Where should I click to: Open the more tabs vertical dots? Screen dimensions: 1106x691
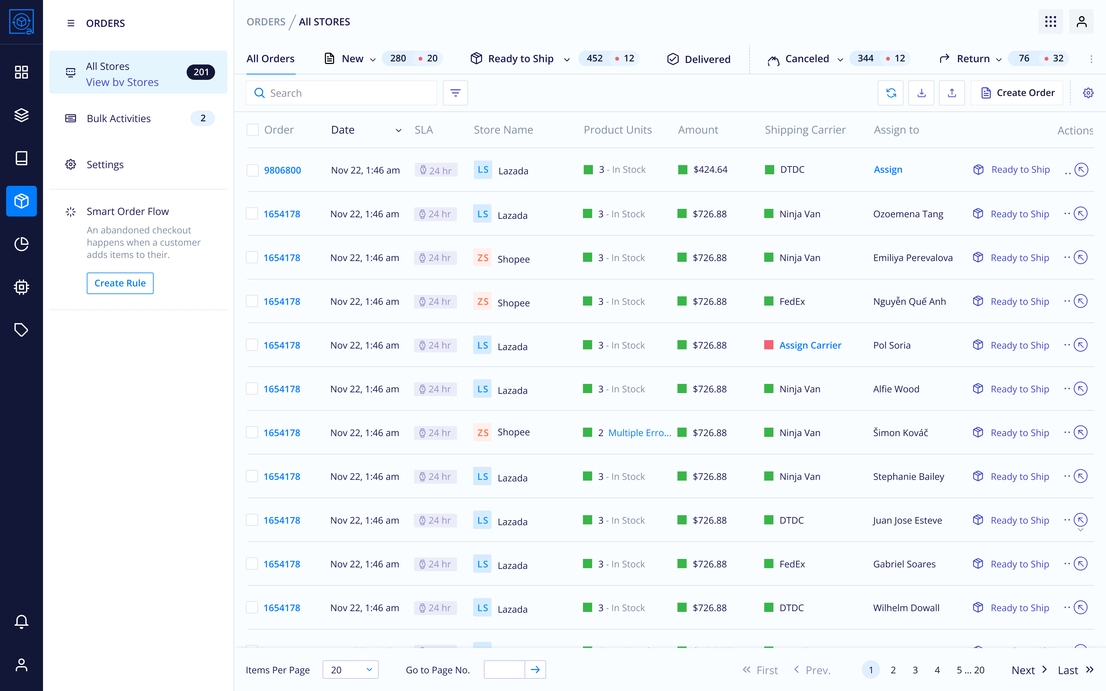[x=1091, y=59]
